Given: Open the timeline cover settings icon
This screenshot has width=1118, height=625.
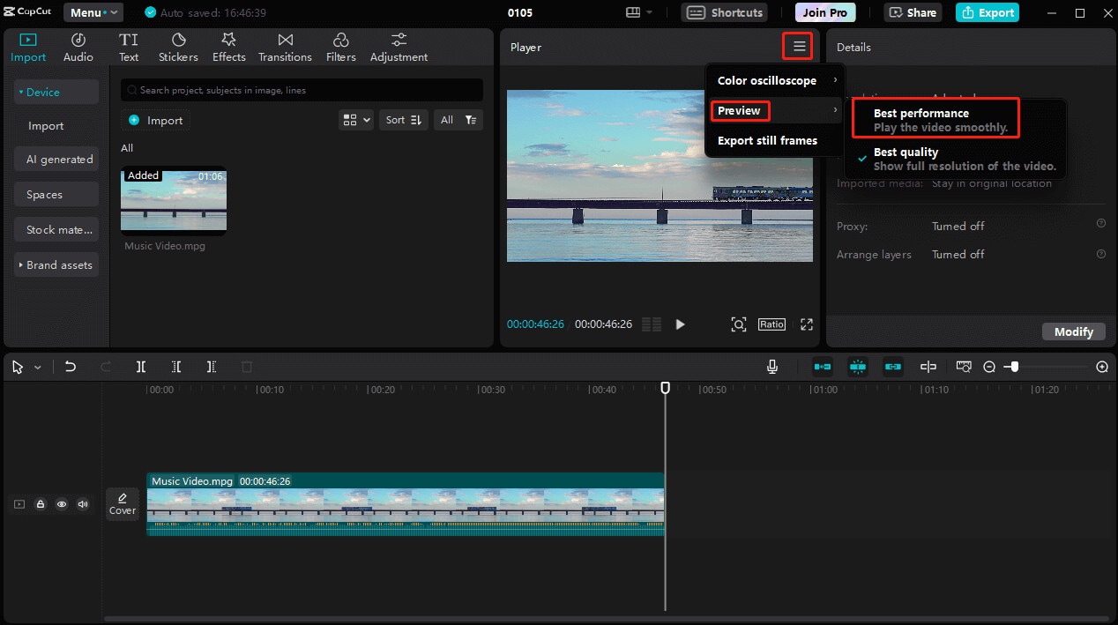Looking at the screenshot, I should point(964,367).
